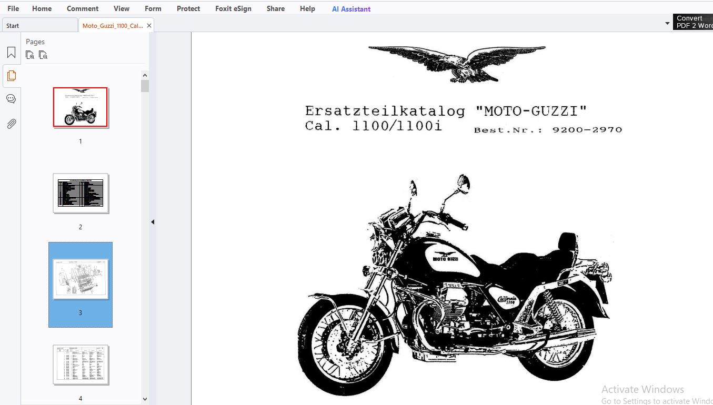Click the reduce page thumbnails icon
Viewport: 713px width, 405px height.
[x=43, y=55]
